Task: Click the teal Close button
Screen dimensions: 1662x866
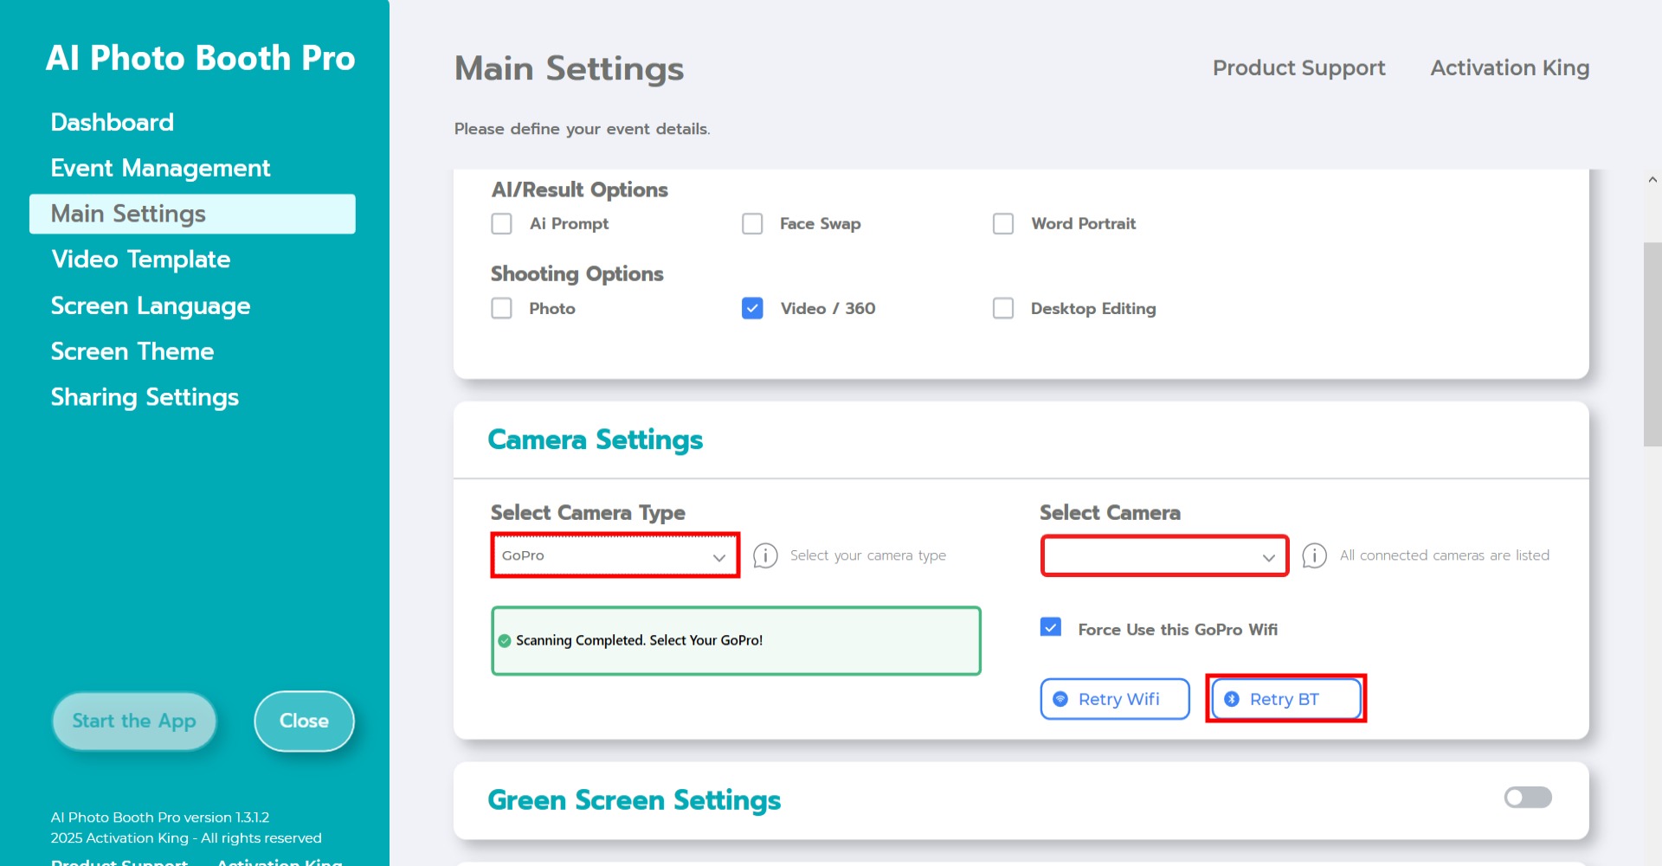Action: click(304, 721)
